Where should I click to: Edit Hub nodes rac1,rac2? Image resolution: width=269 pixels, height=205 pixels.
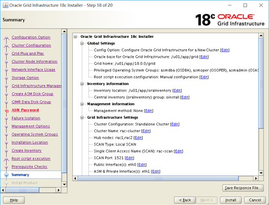click(138, 138)
